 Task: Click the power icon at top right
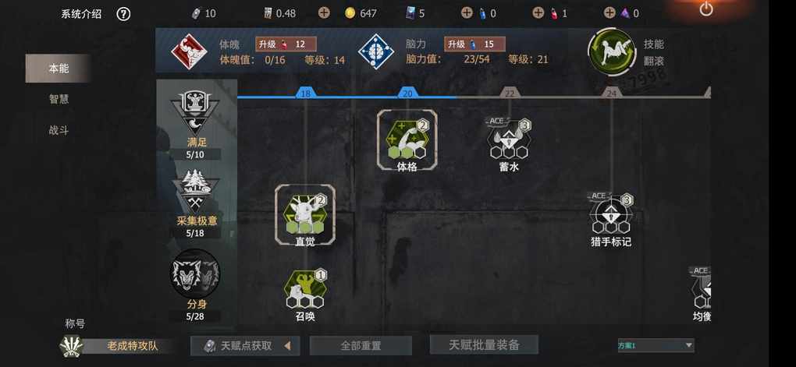tap(706, 9)
